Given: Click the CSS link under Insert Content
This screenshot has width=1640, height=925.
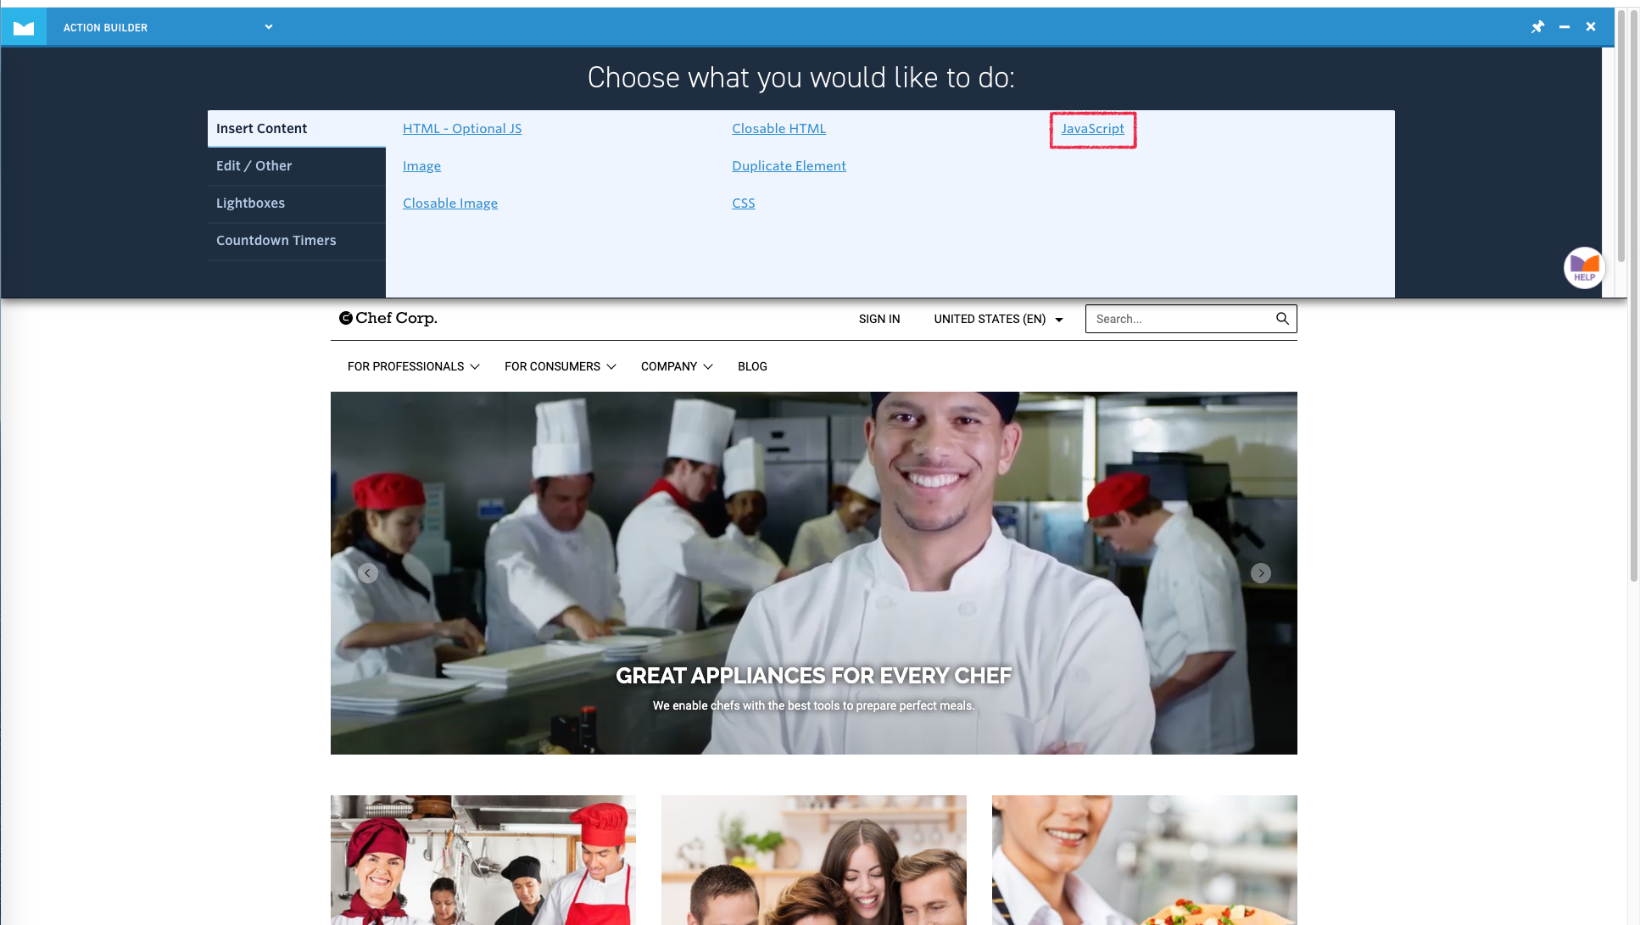Looking at the screenshot, I should [x=744, y=203].
